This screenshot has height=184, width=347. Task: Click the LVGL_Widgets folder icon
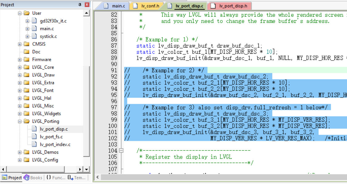[x=27, y=114]
